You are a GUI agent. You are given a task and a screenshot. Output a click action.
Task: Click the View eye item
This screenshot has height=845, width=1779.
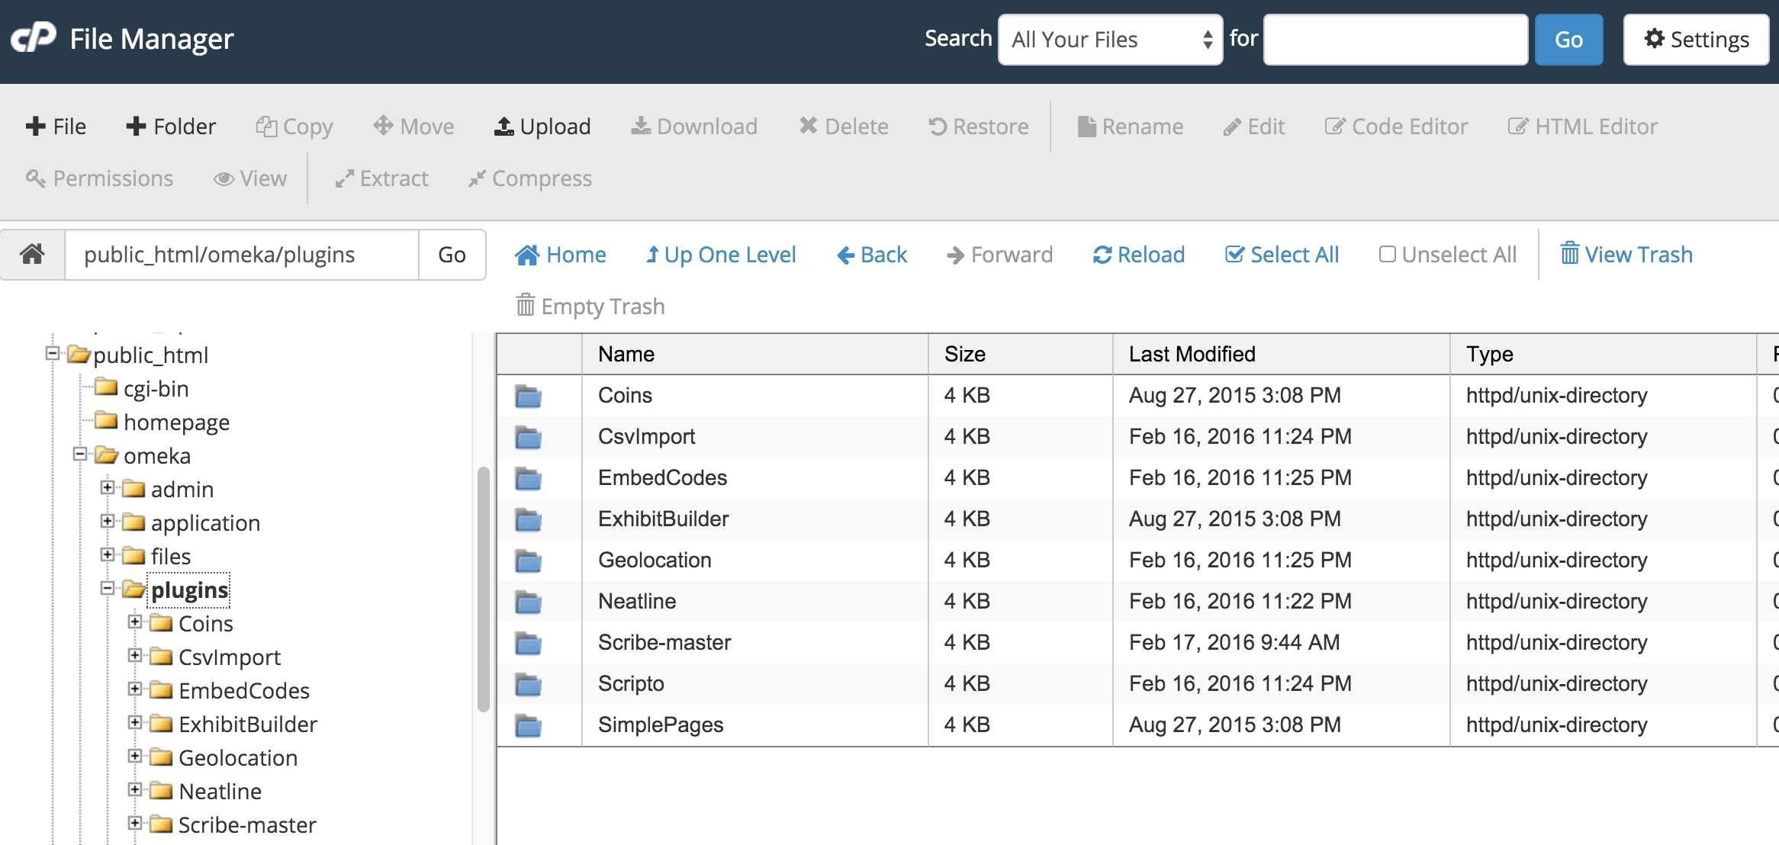click(250, 178)
